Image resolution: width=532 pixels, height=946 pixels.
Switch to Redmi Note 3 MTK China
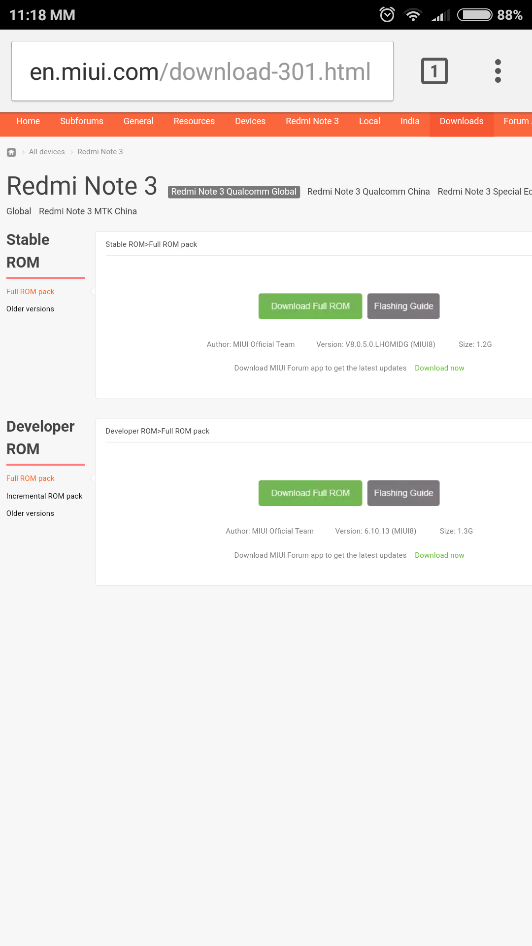point(88,211)
